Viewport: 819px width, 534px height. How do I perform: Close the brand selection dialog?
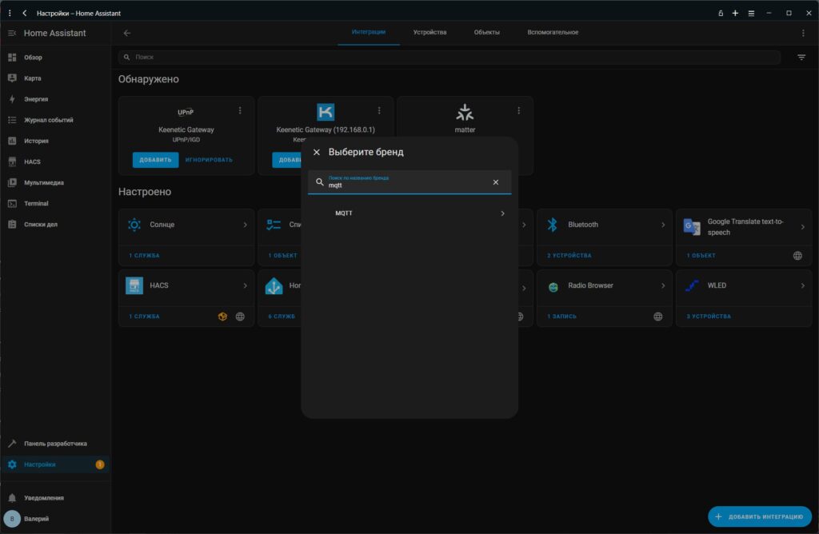coord(317,152)
